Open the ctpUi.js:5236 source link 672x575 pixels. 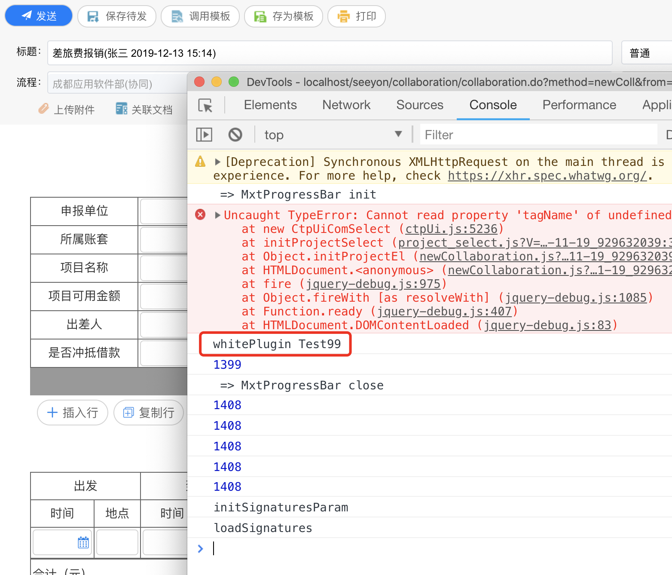(451, 229)
